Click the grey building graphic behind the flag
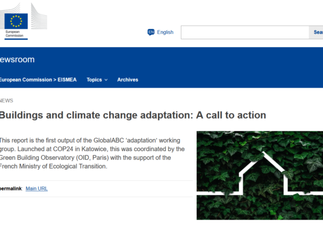 tap(39, 16)
